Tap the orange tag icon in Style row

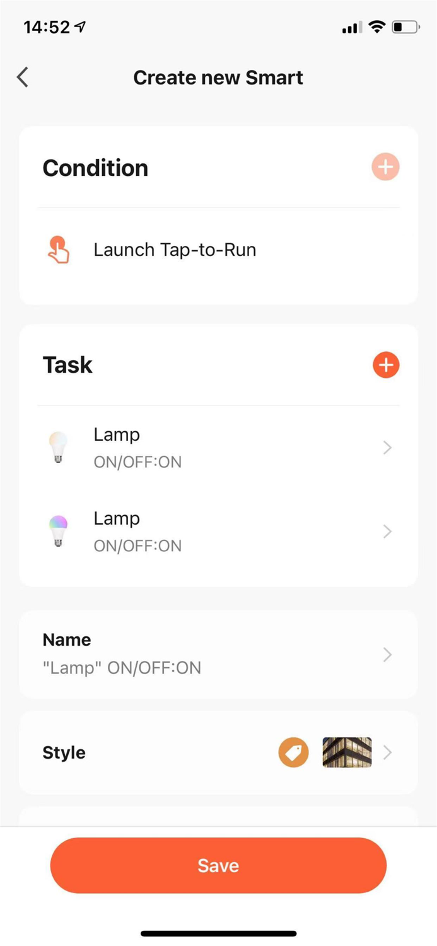pos(293,752)
